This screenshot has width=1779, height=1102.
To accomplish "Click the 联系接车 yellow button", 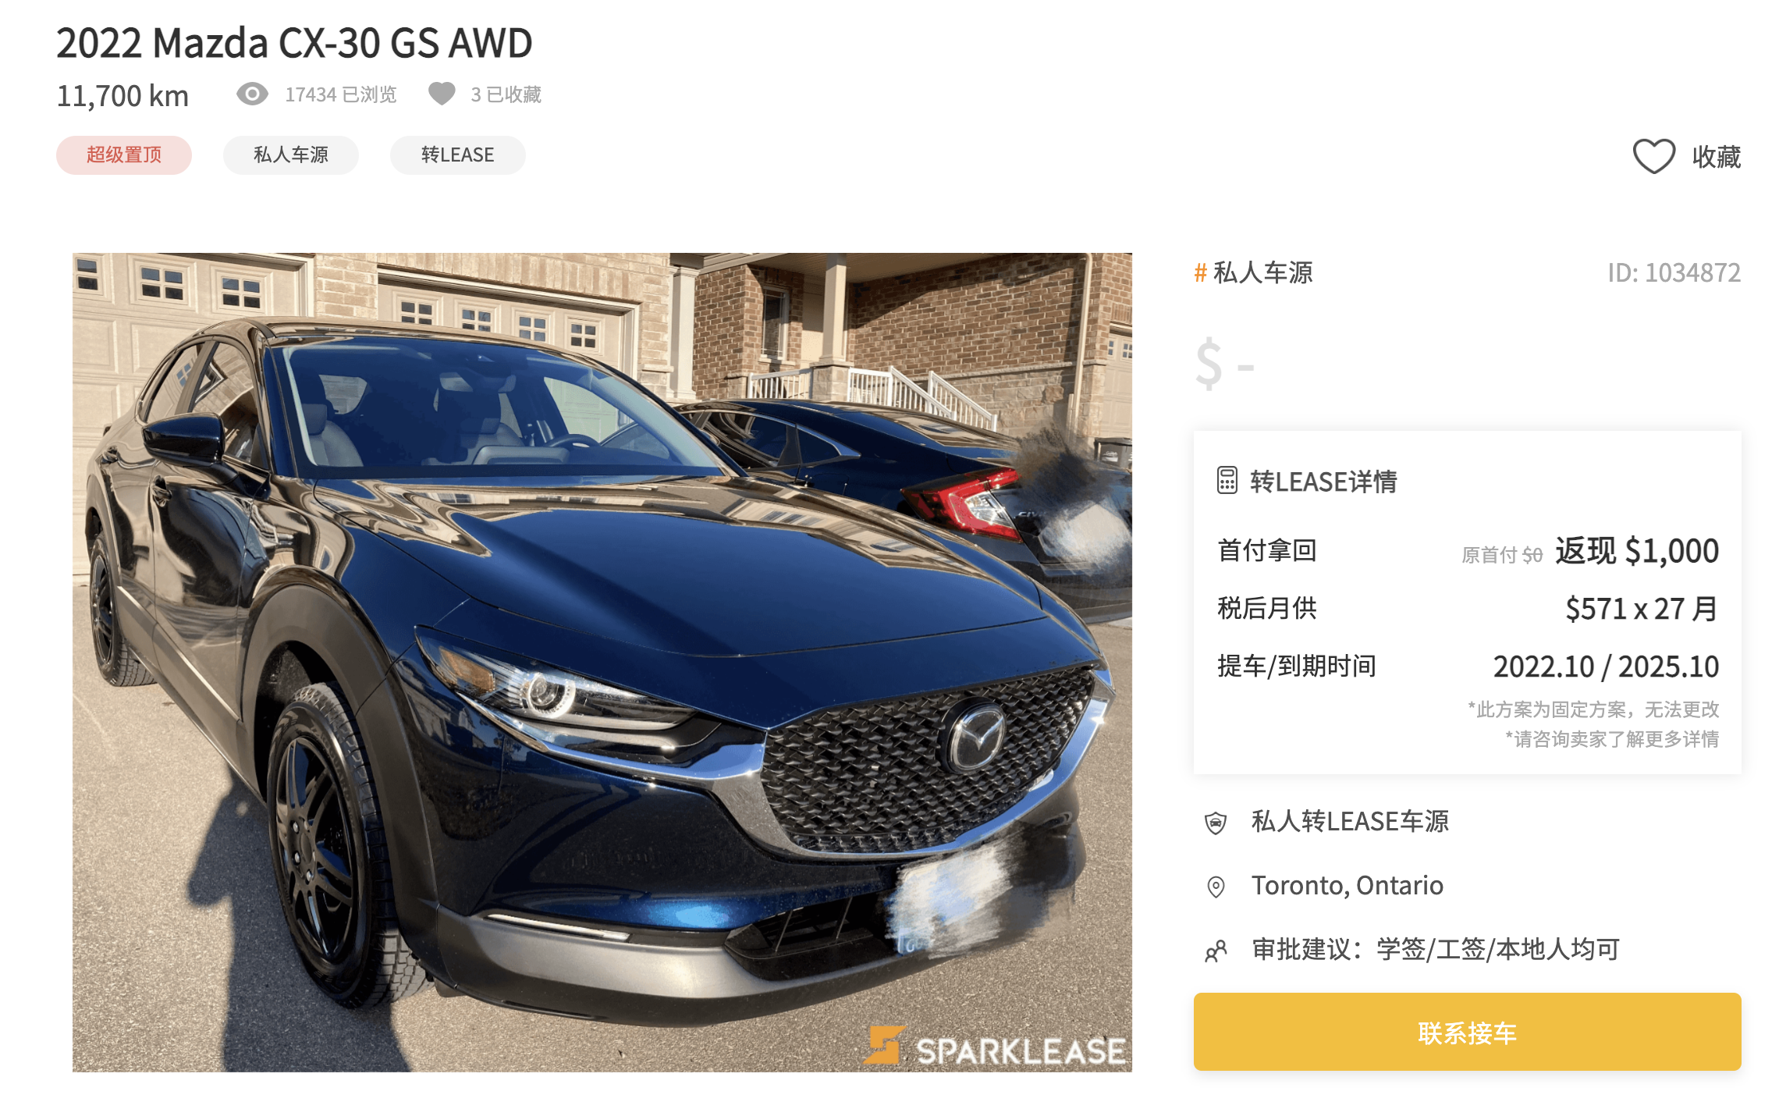I will pos(1467,1032).
